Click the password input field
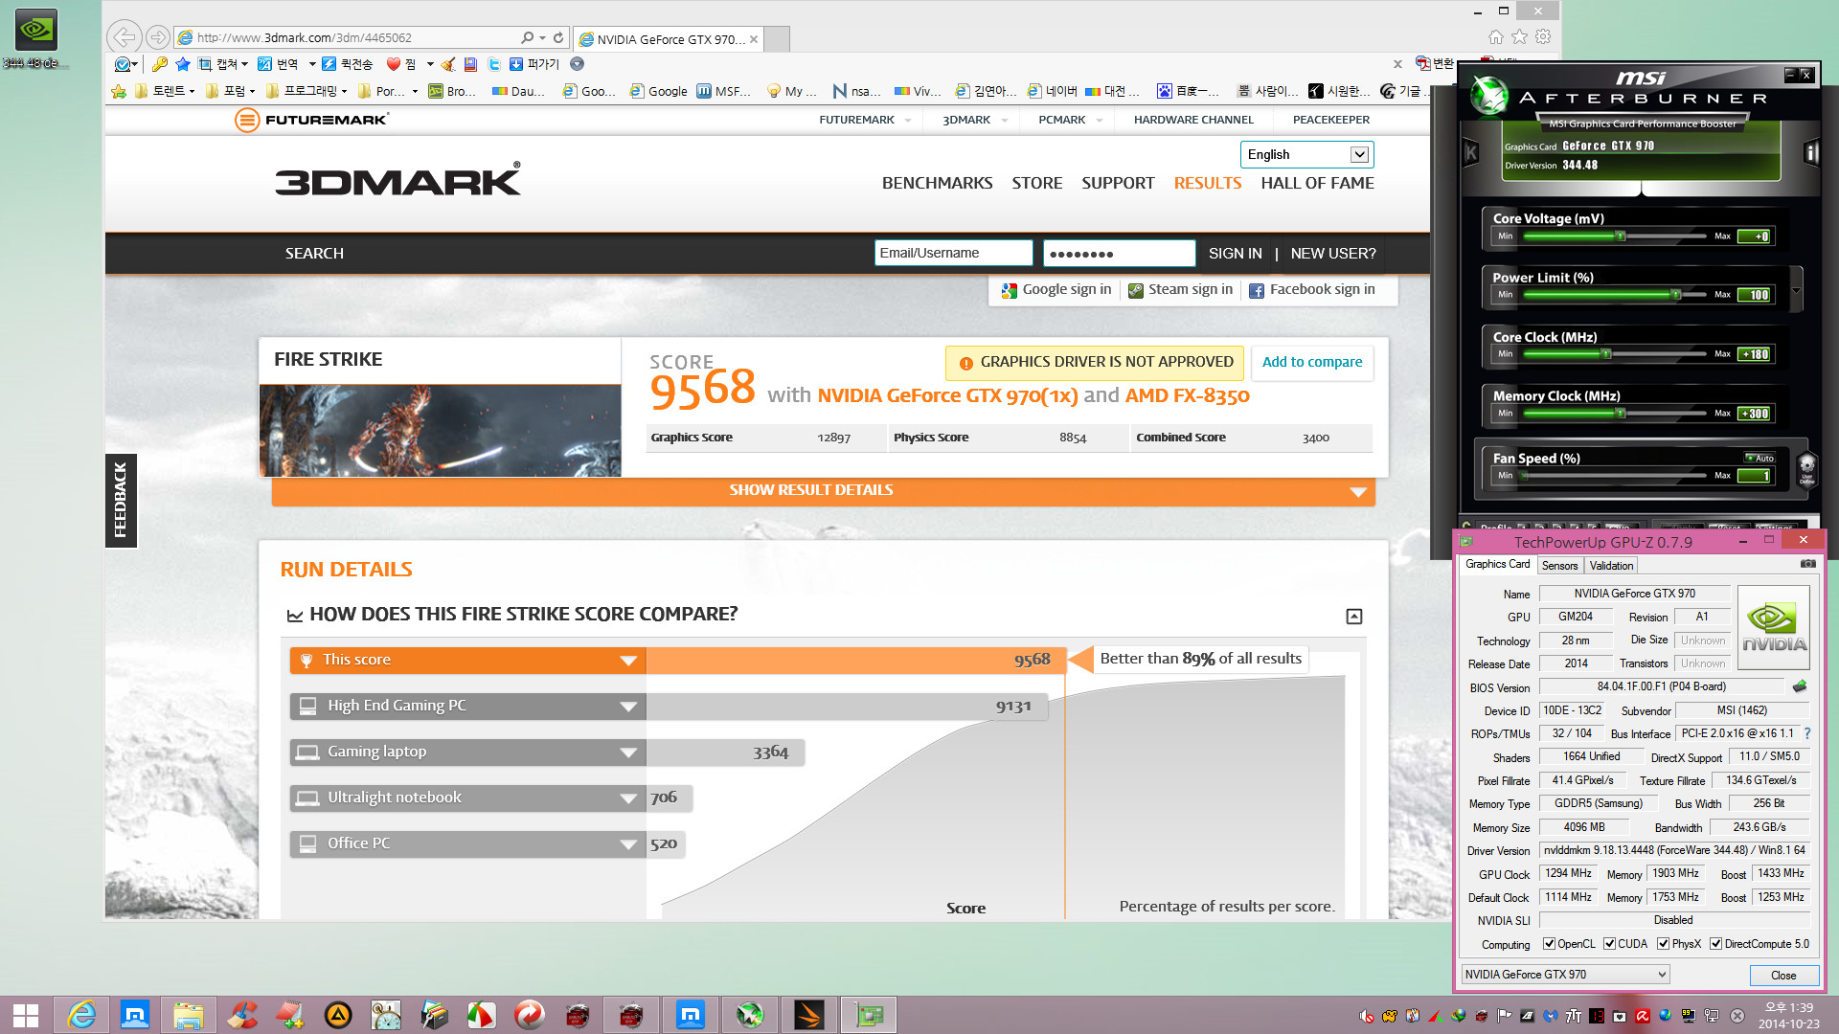 pos(1119,253)
